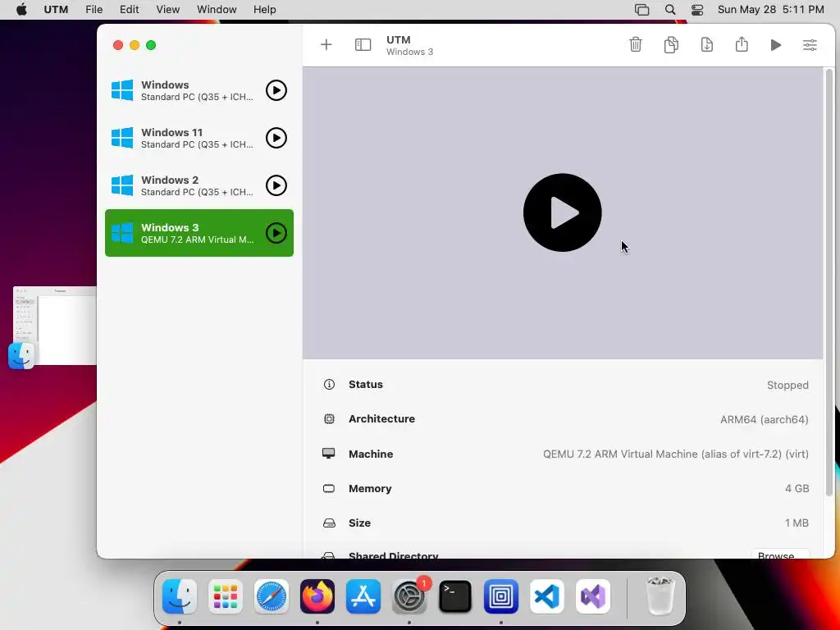Viewport: 840px width, 630px height.
Task: Add a new virtual machine with plus icon
Action: (326, 44)
